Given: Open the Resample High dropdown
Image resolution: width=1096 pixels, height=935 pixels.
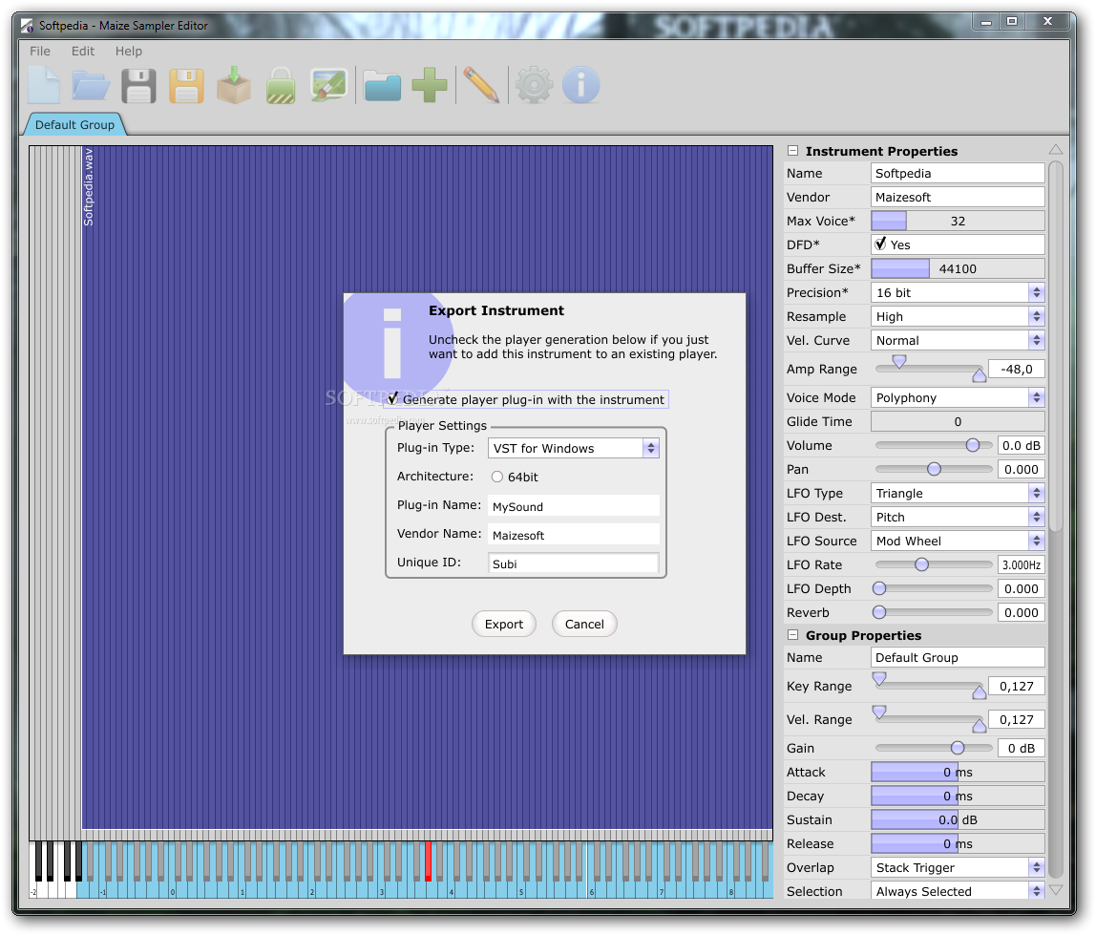Looking at the screenshot, I should point(958,316).
